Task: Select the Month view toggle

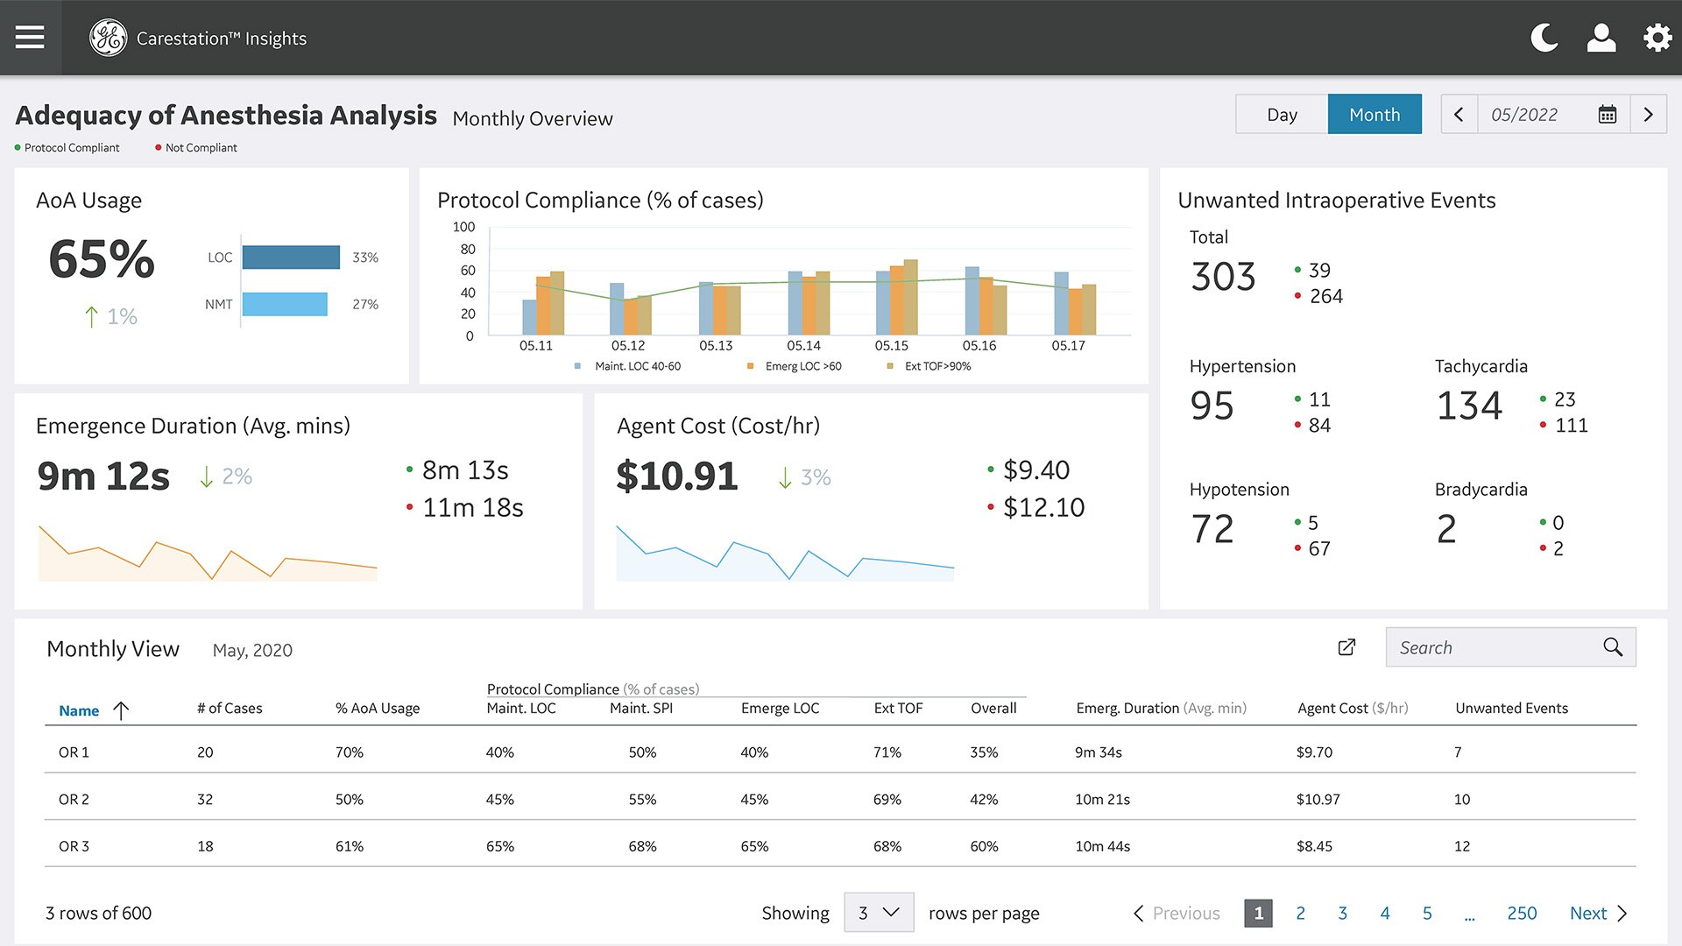Action: pyautogui.click(x=1374, y=115)
